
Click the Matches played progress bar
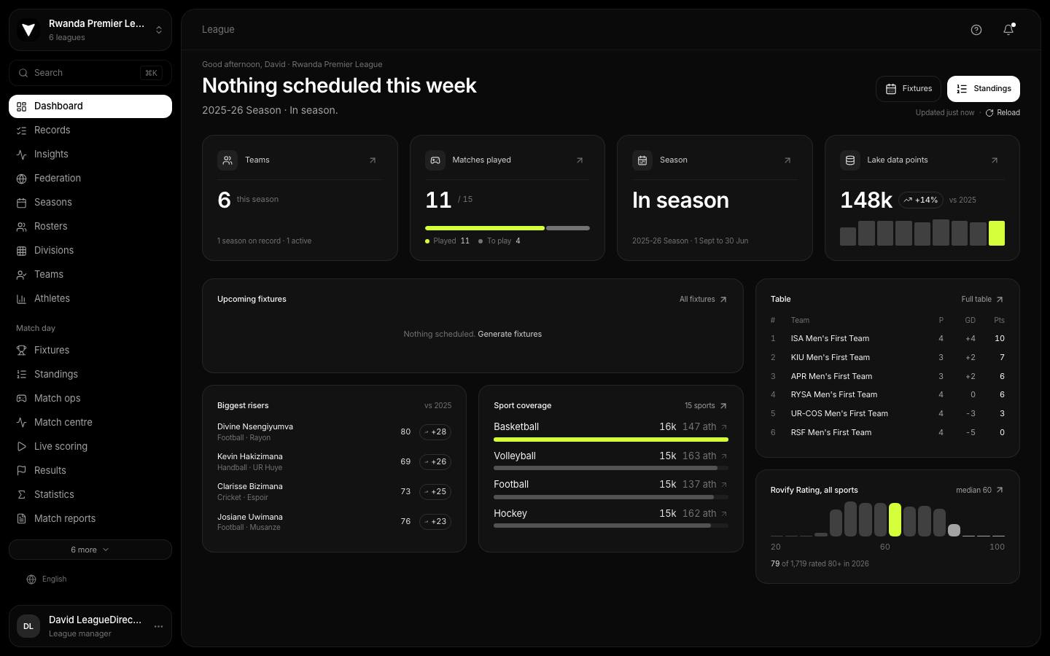point(507,228)
